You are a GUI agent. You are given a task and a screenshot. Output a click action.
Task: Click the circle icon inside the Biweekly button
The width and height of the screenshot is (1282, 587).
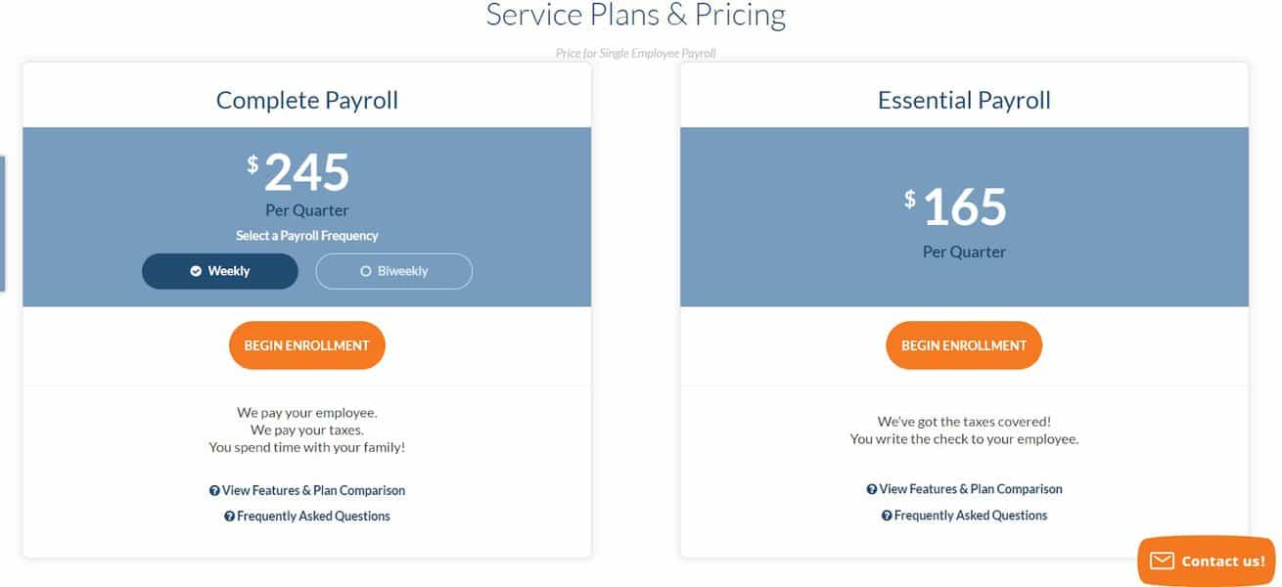click(365, 271)
